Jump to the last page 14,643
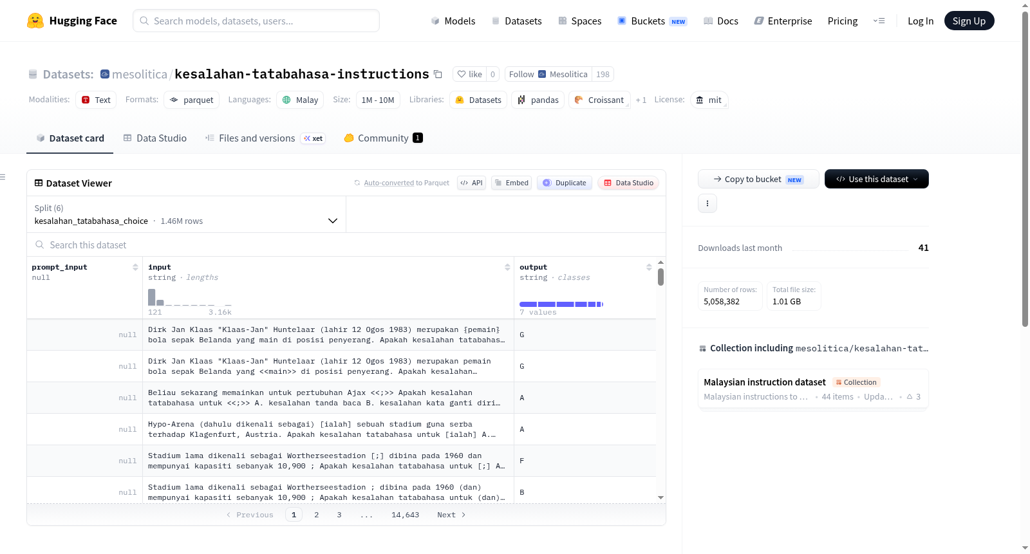1030x554 pixels. [406, 515]
